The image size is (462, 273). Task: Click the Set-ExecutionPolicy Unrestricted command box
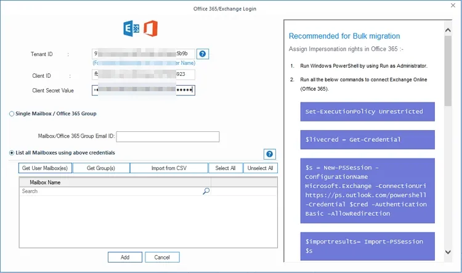[367, 112]
